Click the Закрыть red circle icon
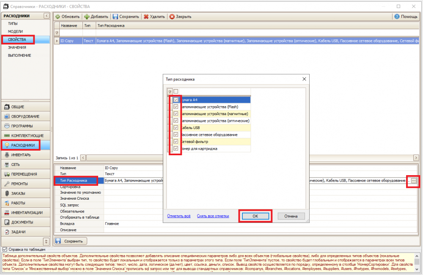Viewport: 423px width, 275px height. (x=172, y=17)
